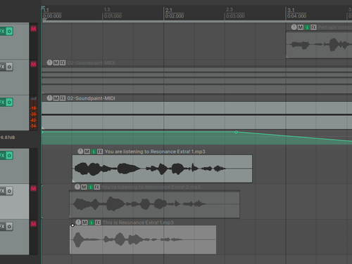Open notes icon on 'You are listening' item
This screenshot has height=264, width=352.
point(94,152)
